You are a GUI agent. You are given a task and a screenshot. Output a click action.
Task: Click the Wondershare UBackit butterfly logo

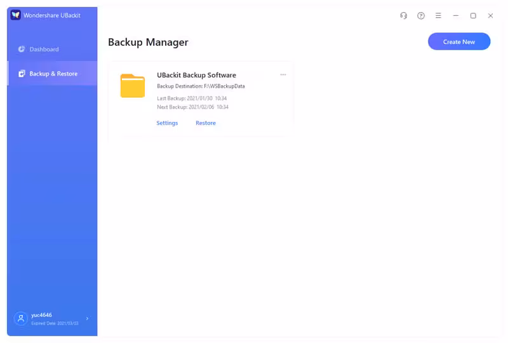point(15,15)
